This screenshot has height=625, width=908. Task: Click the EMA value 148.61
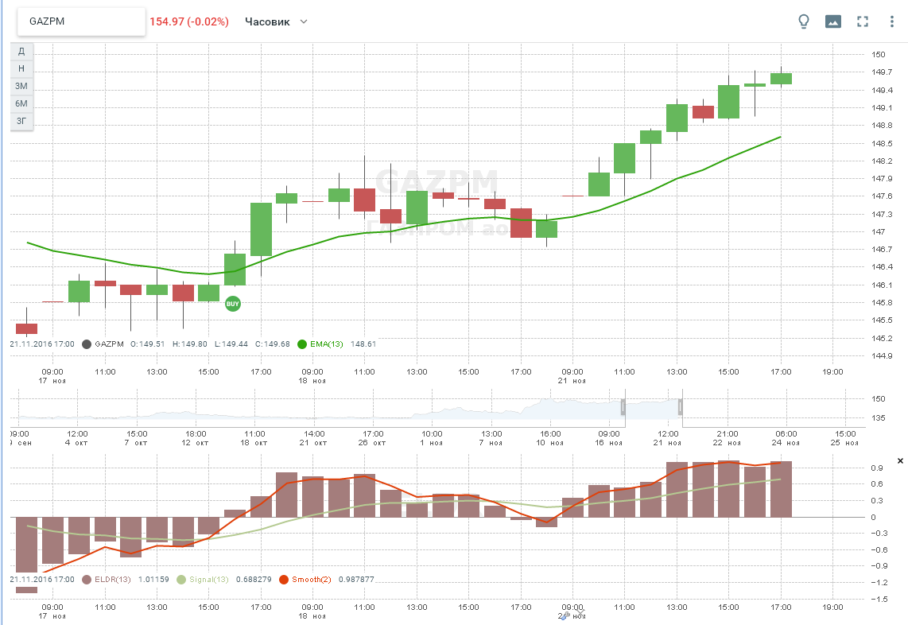coord(363,344)
